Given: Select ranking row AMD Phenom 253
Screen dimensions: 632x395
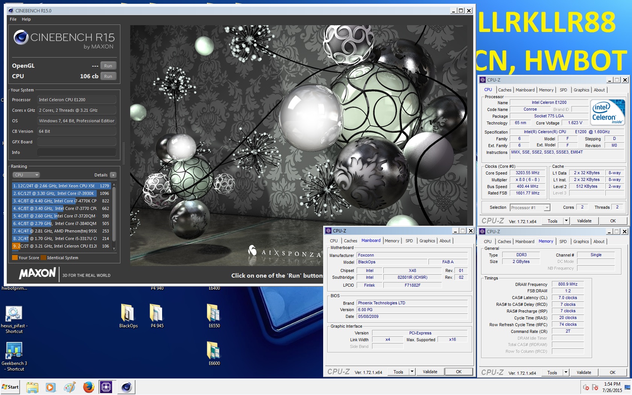Looking at the screenshot, I should (61, 231).
